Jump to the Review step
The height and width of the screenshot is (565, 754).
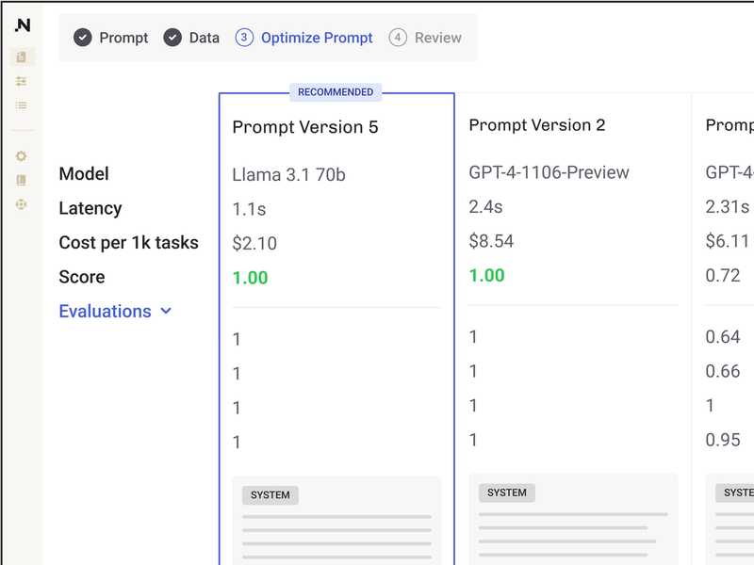click(437, 38)
